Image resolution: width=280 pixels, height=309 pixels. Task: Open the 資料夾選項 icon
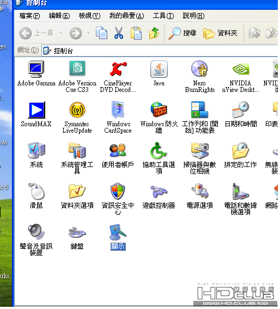77,191
